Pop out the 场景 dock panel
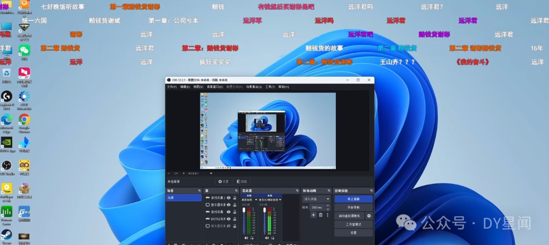The width and height of the screenshot is (549, 245). click(x=200, y=191)
